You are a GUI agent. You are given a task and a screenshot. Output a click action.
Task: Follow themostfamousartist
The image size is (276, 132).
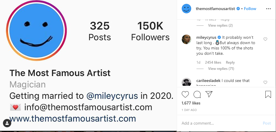pyautogui.click(x=250, y=9)
